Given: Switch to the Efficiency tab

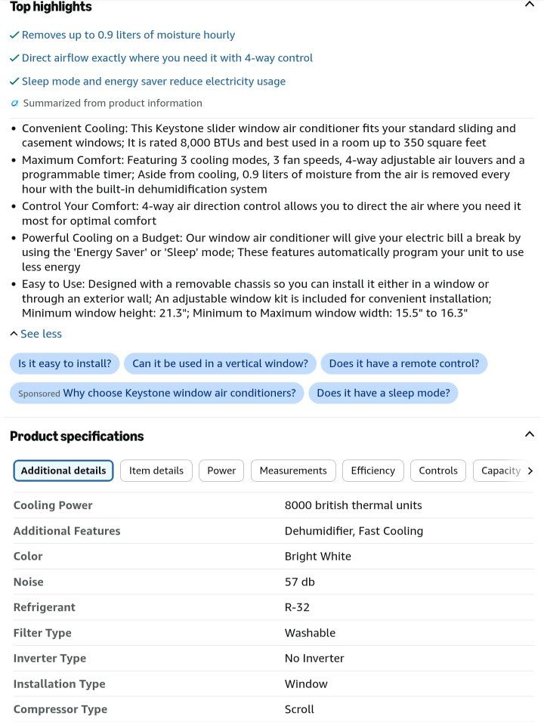Looking at the screenshot, I should coord(372,471).
